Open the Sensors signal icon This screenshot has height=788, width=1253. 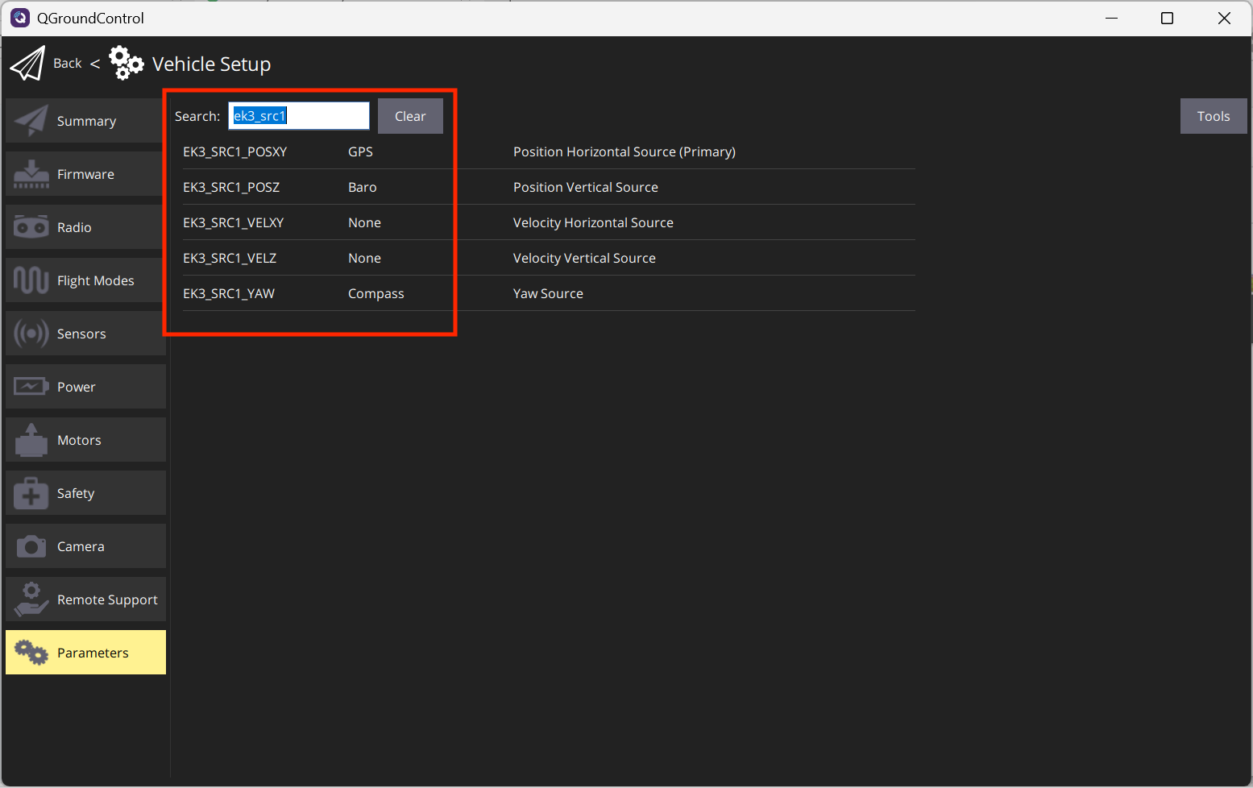pyautogui.click(x=31, y=334)
